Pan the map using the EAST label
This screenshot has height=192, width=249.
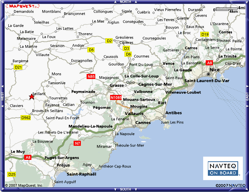tap(247, 96)
